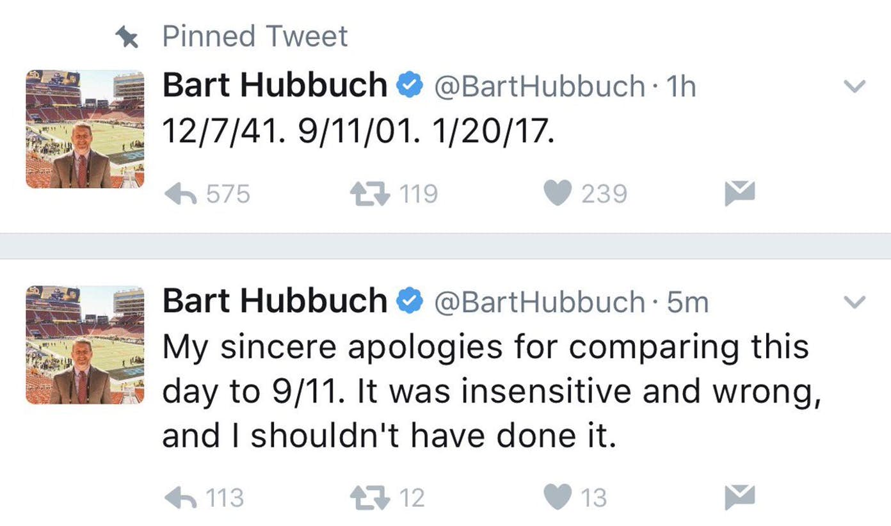Click verified badge on apology tweet
This screenshot has width=891, height=526.
click(410, 301)
